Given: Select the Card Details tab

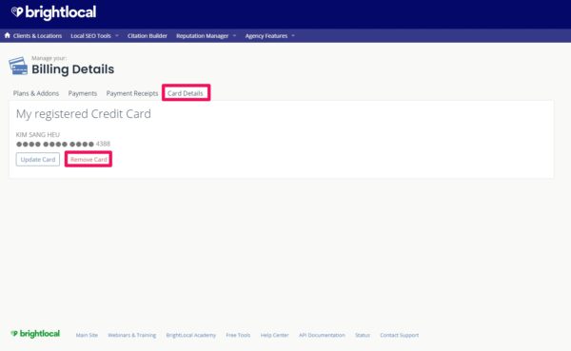Looking at the screenshot, I should pyautogui.click(x=186, y=93).
